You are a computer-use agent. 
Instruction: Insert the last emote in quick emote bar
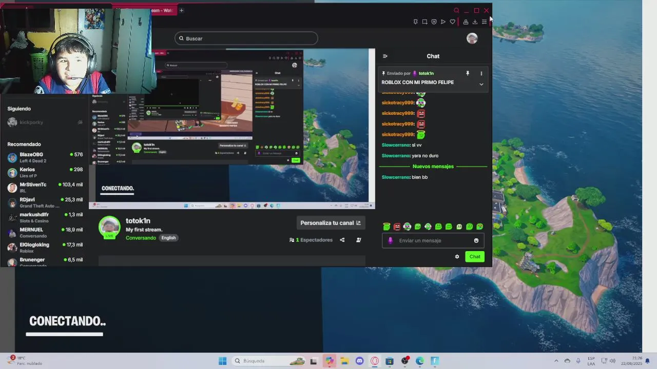click(x=479, y=227)
